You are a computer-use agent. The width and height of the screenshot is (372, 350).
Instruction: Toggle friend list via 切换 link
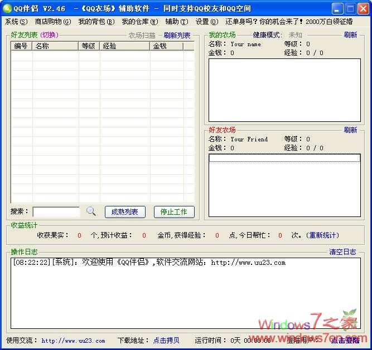point(49,35)
